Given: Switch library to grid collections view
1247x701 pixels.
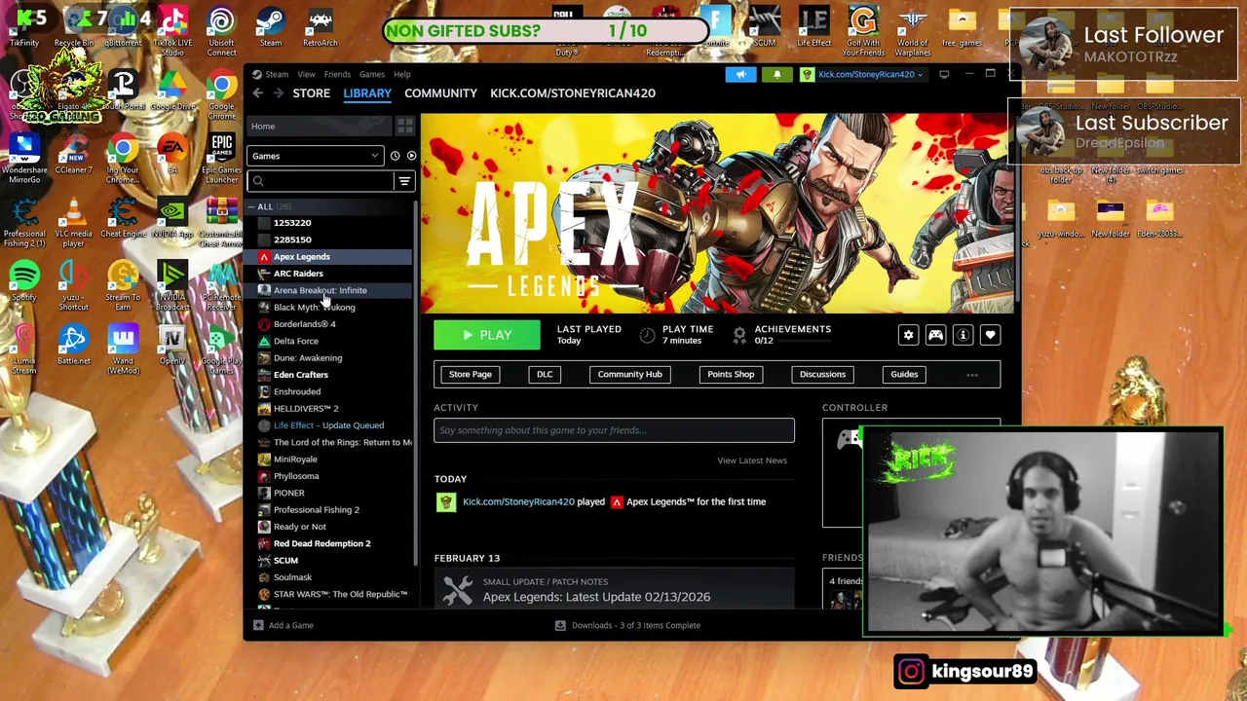Looking at the screenshot, I should point(404,127).
